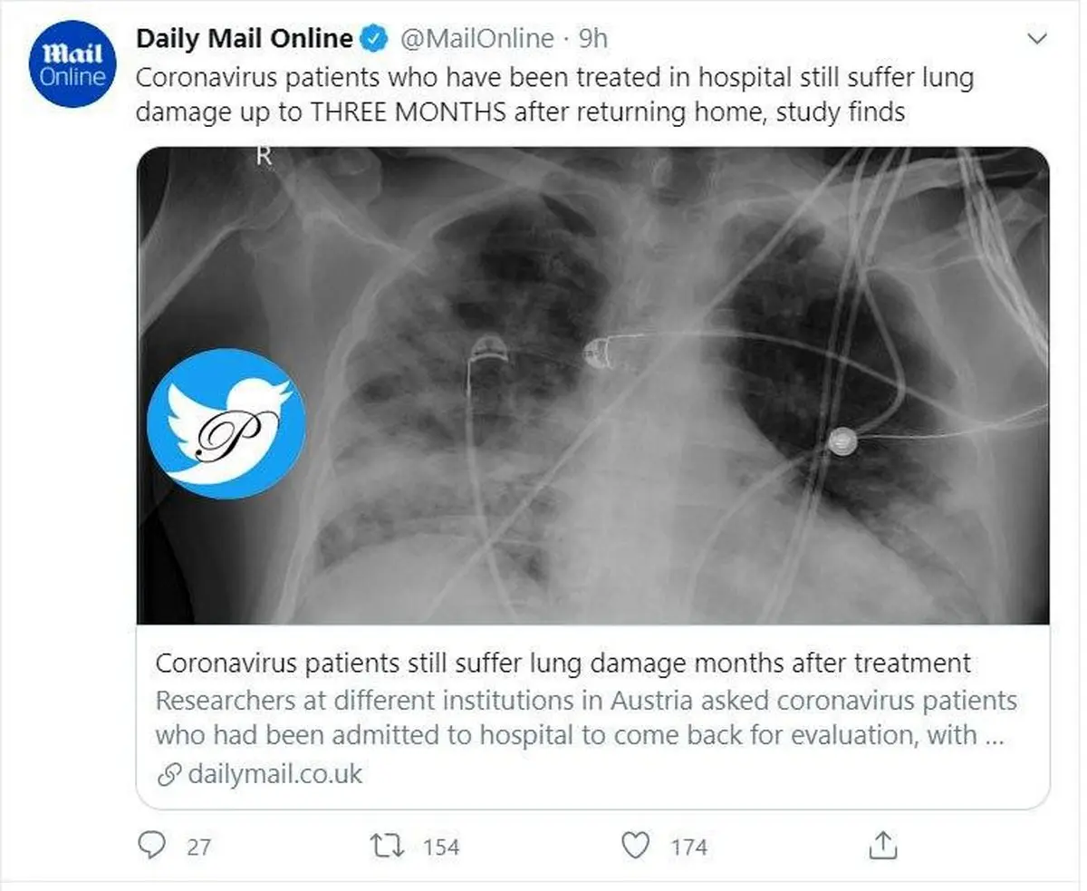Expand the tweet options chevron menu
The image size is (1087, 891).
tap(1036, 39)
